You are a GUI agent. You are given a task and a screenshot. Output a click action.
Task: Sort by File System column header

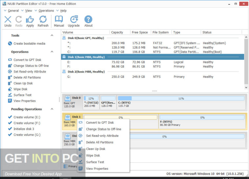pyautogui.click(x=162, y=32)
